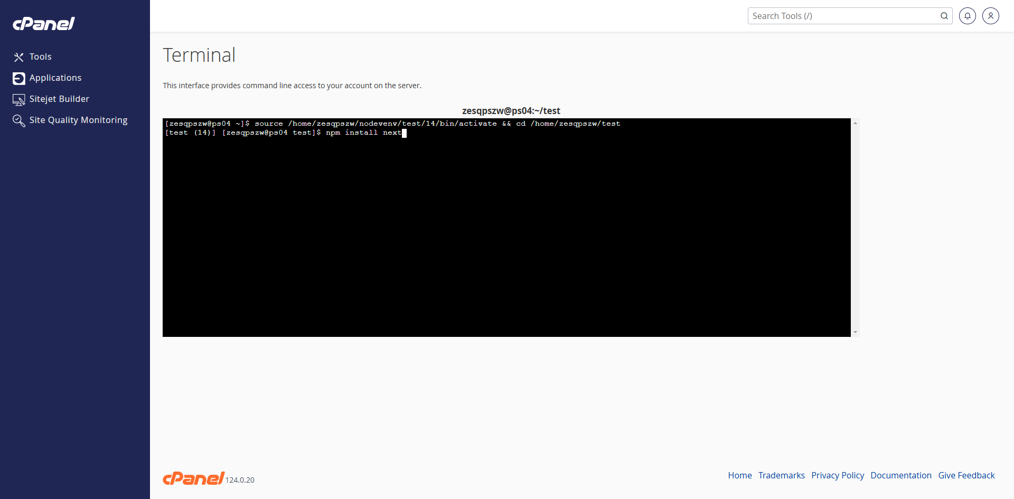Click the terminal scrollbar down arrow
This screenshot has width=1014, height=499.
[855, 332]
